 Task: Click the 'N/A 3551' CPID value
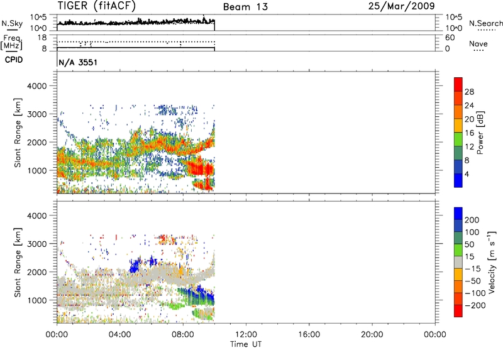78,62
